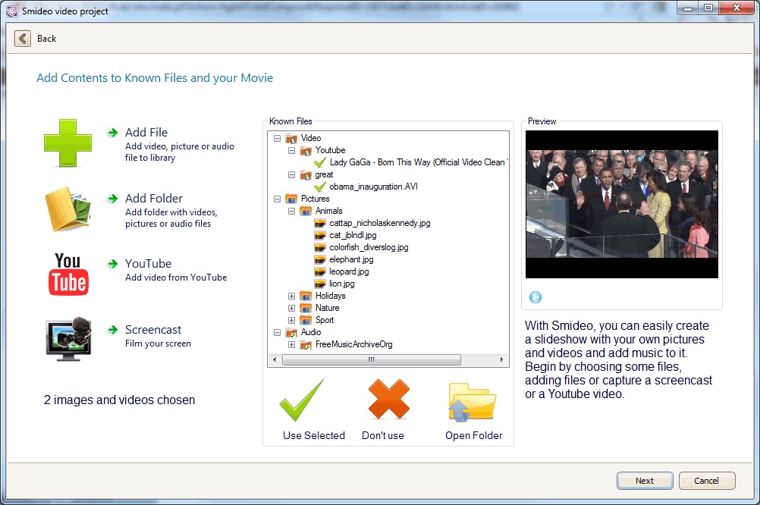Click the green plus Add File icon
Viewport: 760px width, 505px height.
68,143
